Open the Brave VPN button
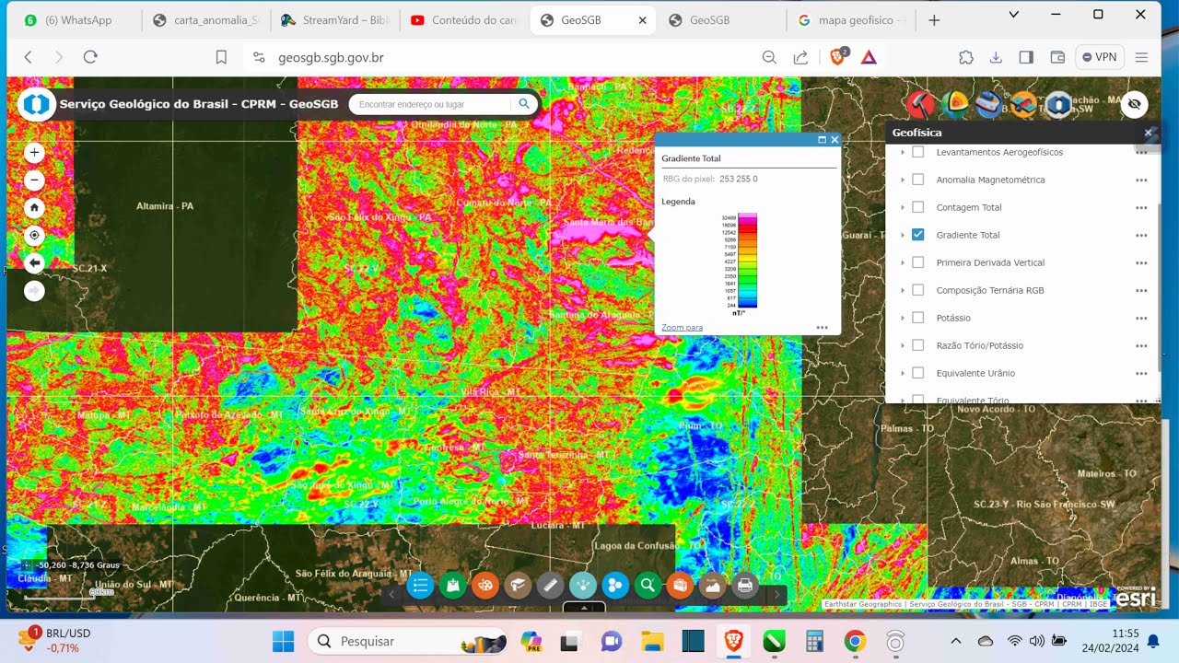This screenshot has width=1179, height=663. click(1100, 57)
